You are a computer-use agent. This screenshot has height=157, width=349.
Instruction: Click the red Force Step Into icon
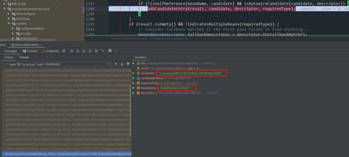point(84,50)
